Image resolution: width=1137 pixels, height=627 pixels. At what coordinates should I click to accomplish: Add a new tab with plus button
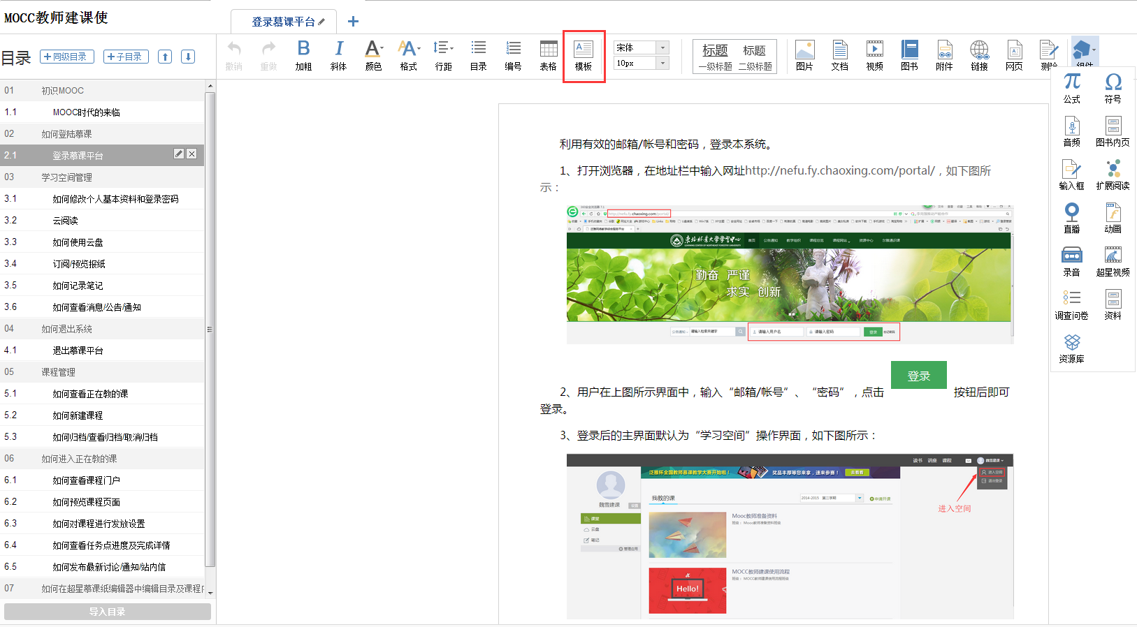tap(353, 22)
